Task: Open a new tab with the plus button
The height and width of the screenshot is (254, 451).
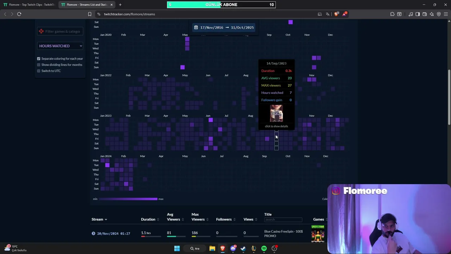Action: 120,5
